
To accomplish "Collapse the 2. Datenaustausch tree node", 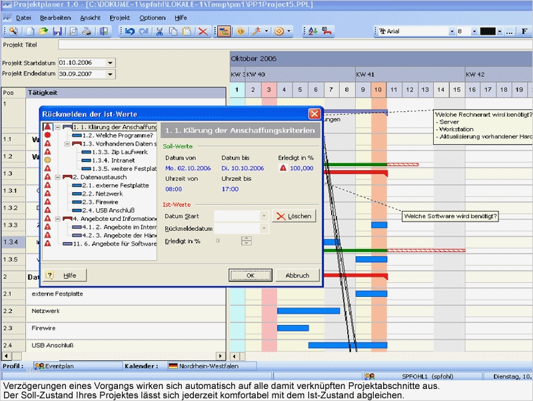I will pyautogui.click(x=58, y=177).
